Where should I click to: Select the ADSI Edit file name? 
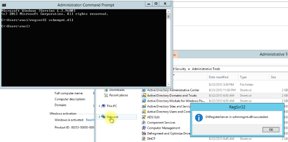point(153,117)
